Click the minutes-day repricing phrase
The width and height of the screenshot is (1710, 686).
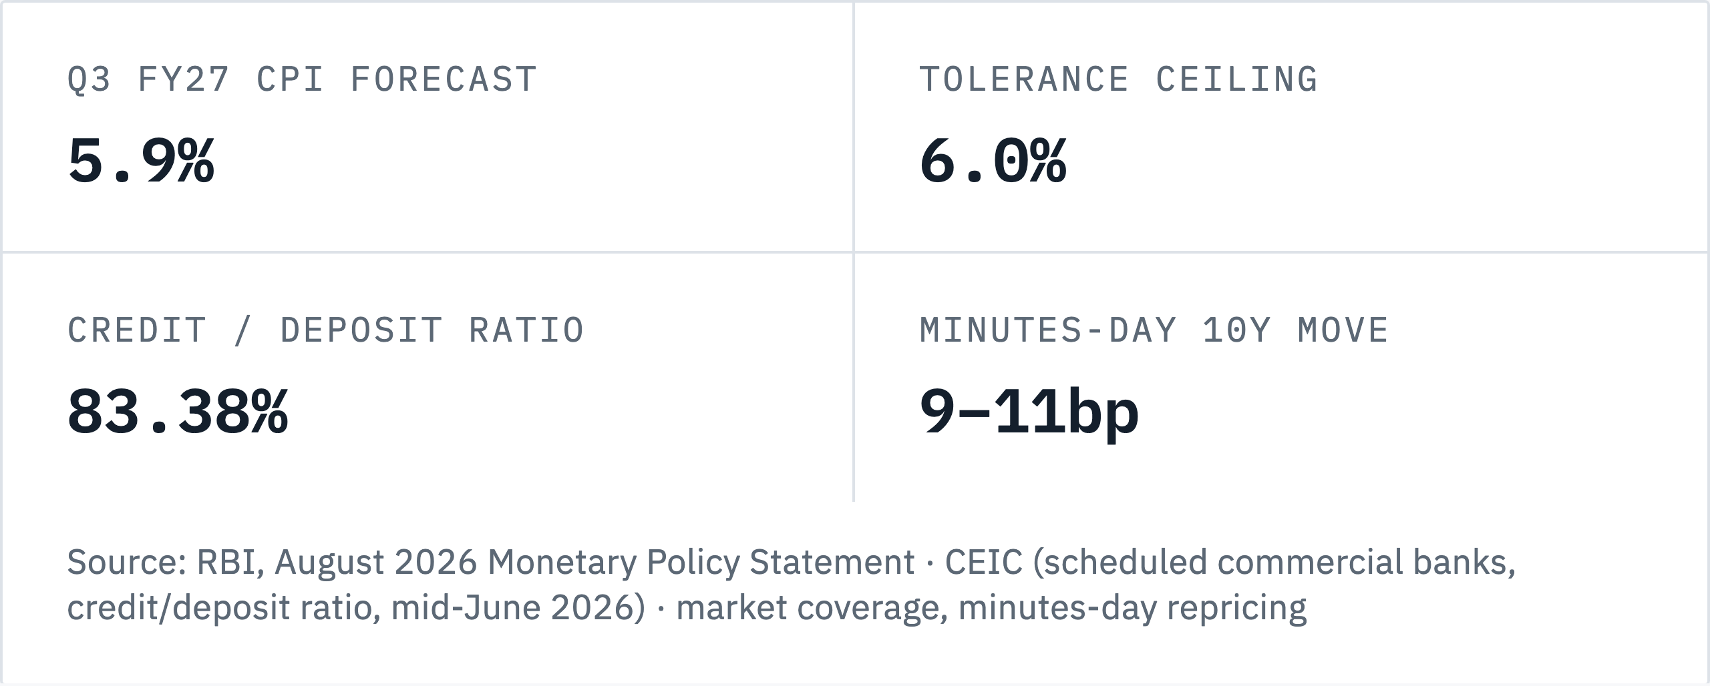[1132, 608]
